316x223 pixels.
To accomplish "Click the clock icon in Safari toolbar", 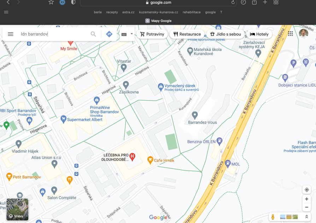I will (x=244, y=2).
